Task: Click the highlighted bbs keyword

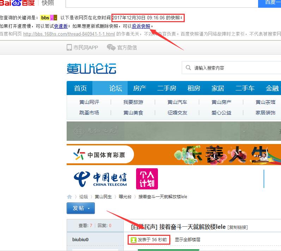Action: 45,18
